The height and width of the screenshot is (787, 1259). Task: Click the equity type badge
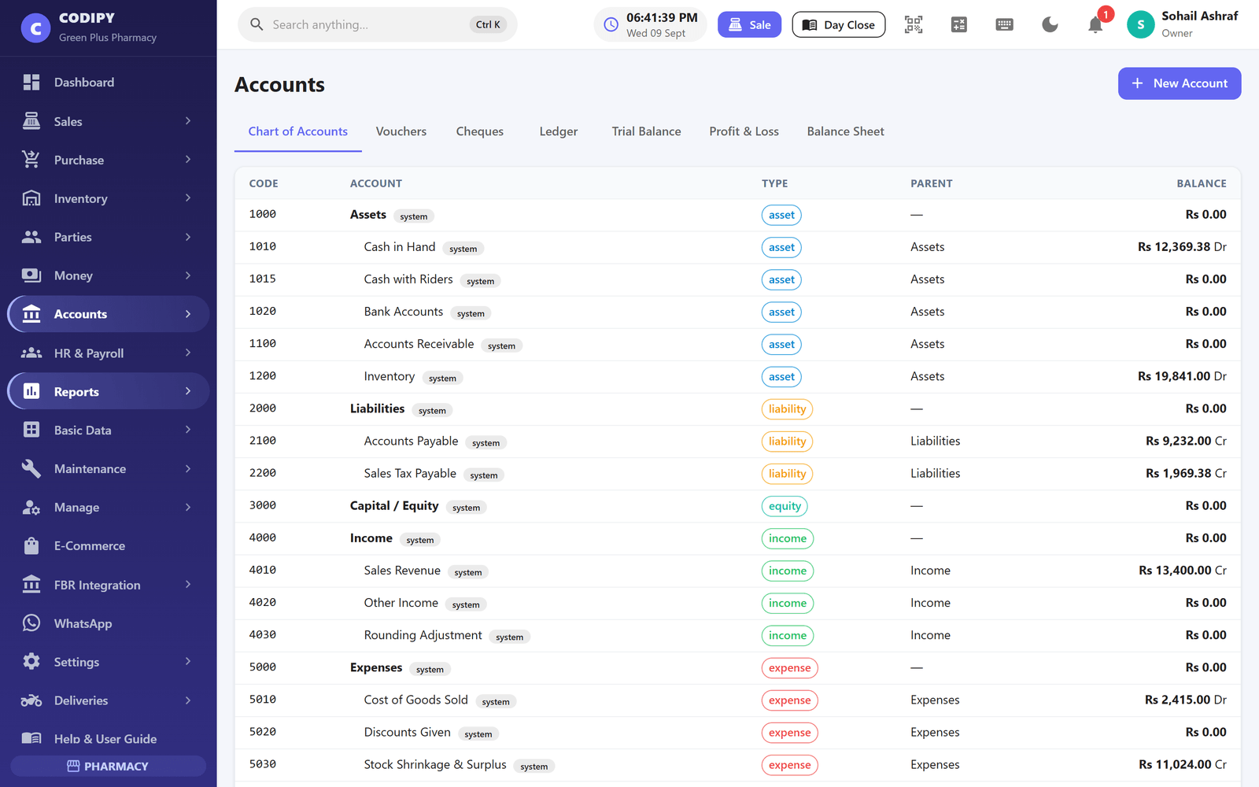[x=785, y=506]
